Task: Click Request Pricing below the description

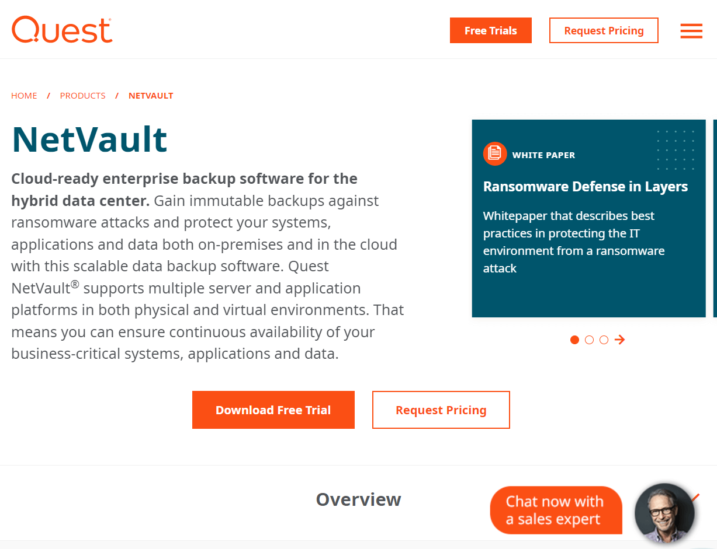Action: [441, 410]
